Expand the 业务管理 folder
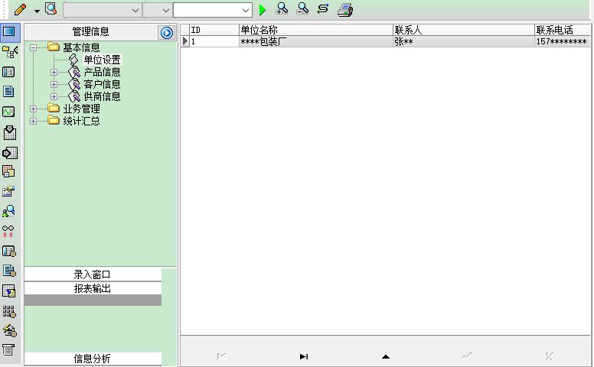 [x=34, y=109]
